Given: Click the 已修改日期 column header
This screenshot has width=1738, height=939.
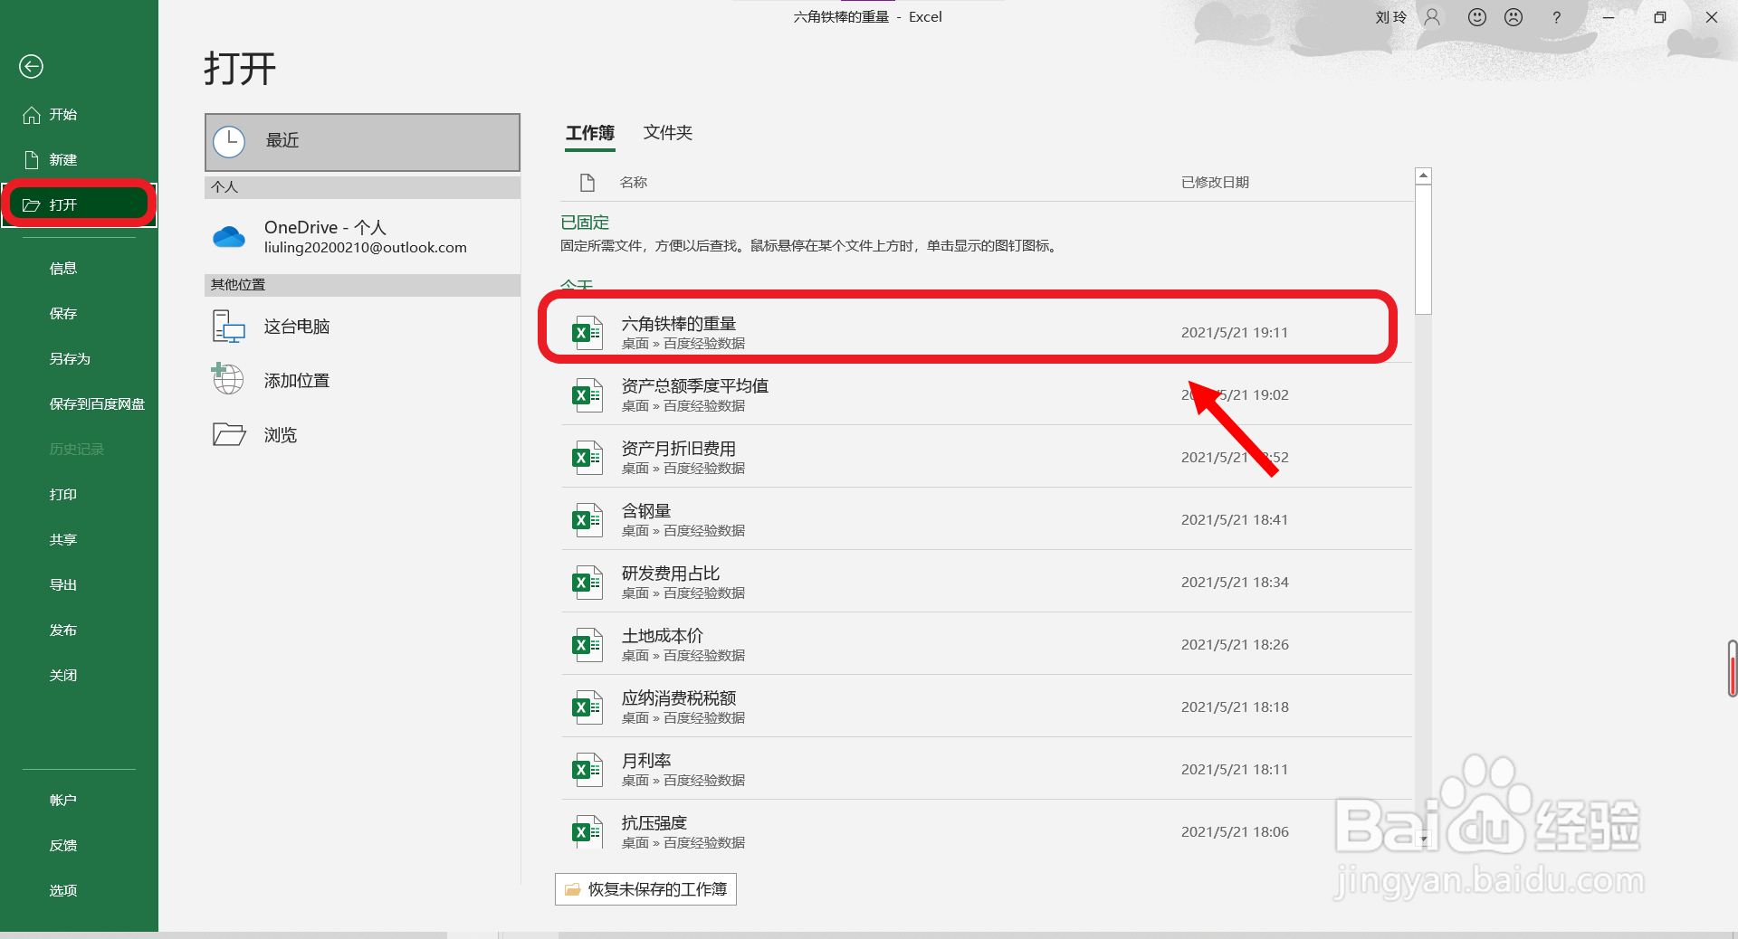Looking at the screenshot, I should pos(1215,182).
